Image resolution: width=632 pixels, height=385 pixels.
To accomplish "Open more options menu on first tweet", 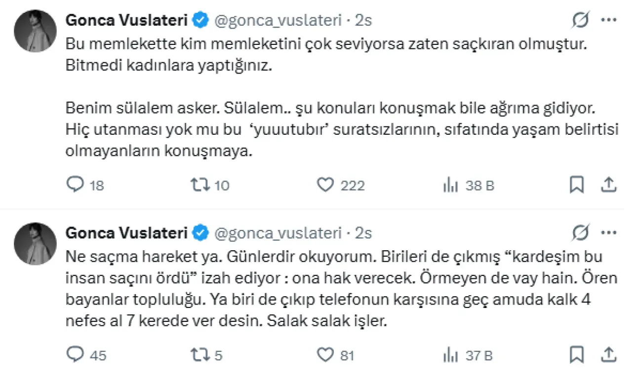I will [609, 20].
